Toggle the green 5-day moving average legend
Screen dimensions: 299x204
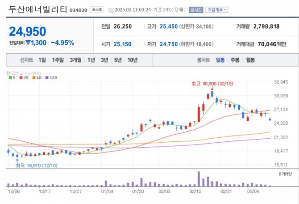click(12, 78)
